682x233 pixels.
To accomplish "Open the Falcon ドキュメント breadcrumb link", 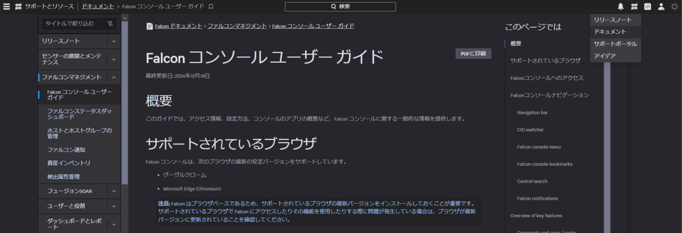I will 178,26.
